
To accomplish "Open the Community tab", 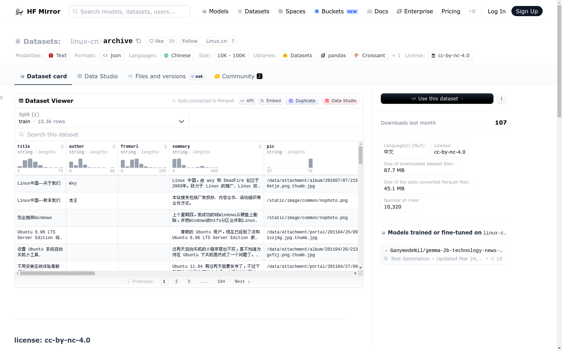I will (x=238, y=76).
